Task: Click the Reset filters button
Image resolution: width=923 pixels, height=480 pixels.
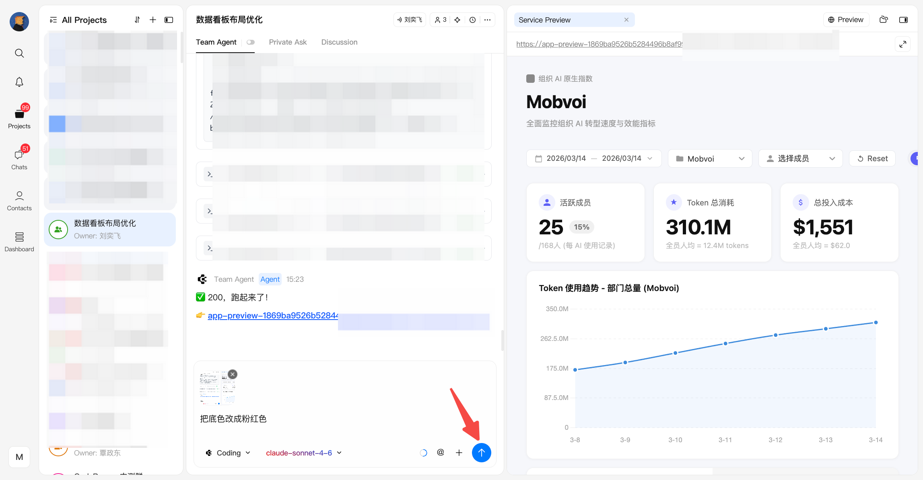Action: (x=872, y=158)
